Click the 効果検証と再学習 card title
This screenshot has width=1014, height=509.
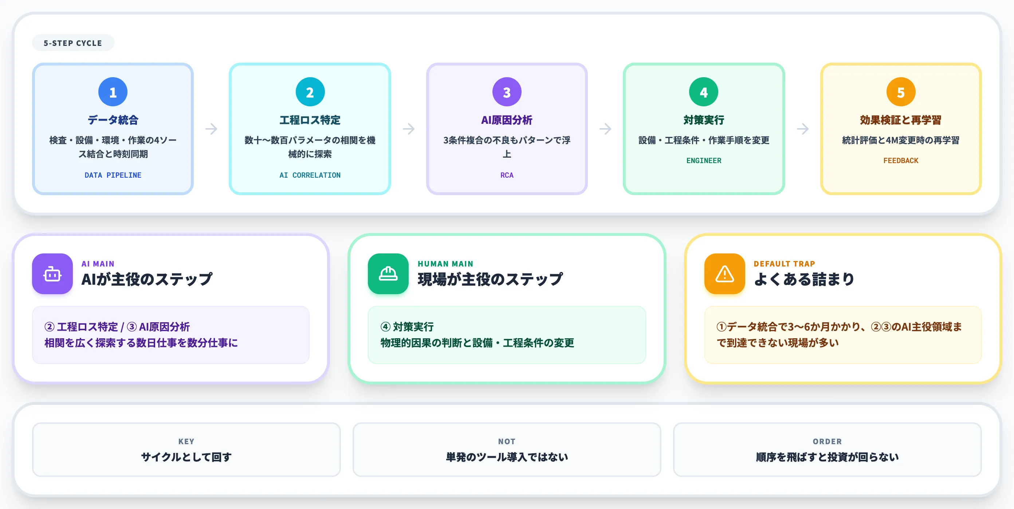(901, 120)
